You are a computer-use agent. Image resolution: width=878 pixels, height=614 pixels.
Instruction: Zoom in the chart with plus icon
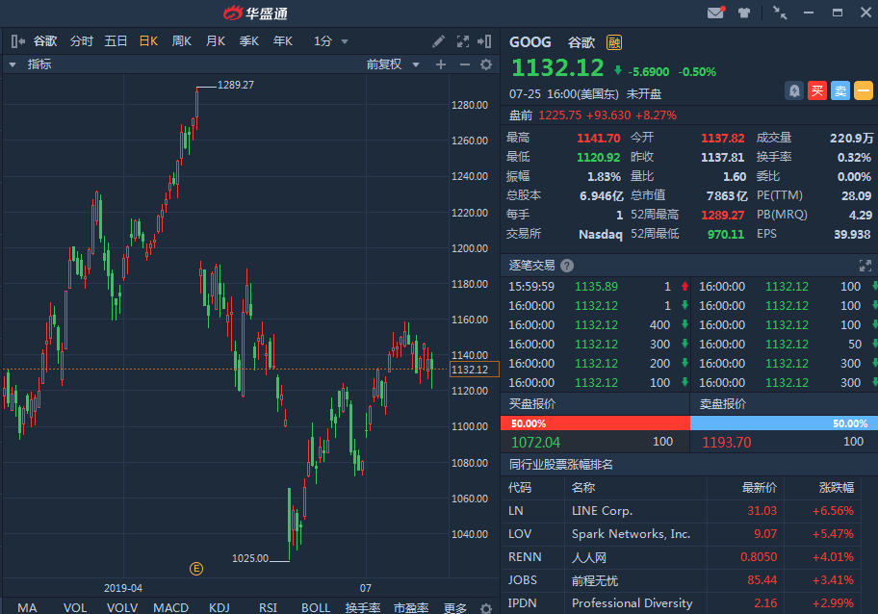(441, 64)
